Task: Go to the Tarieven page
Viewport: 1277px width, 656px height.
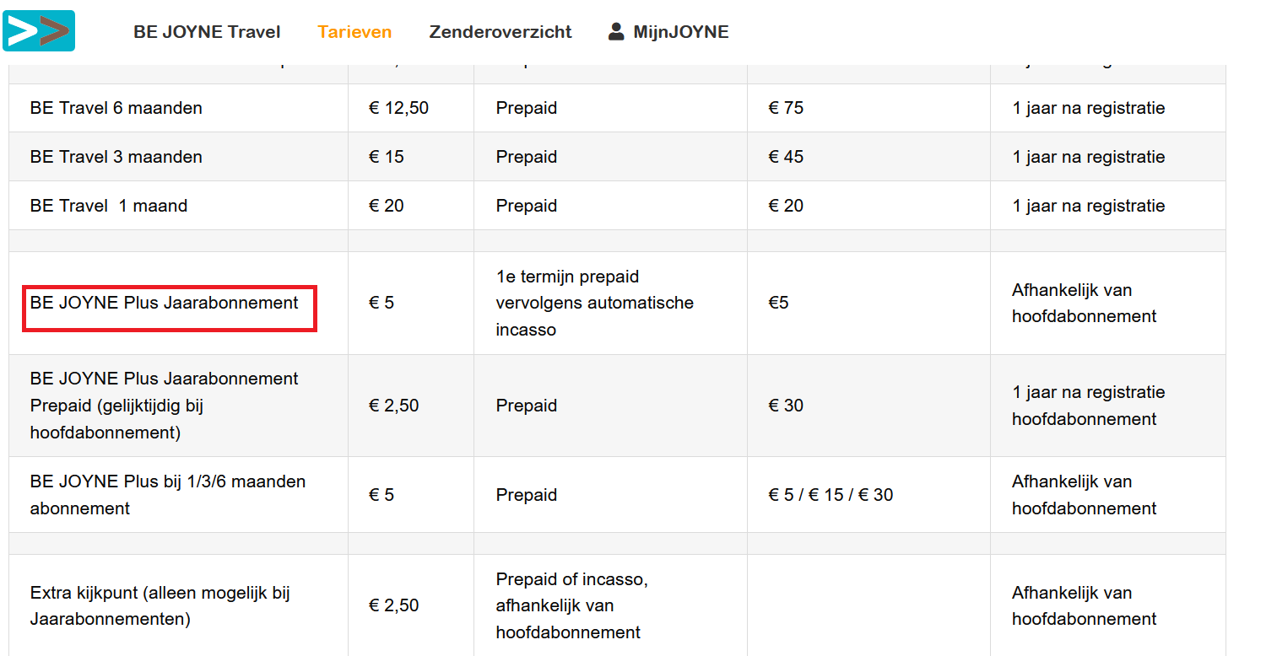Action: click(x=354, y=32)
